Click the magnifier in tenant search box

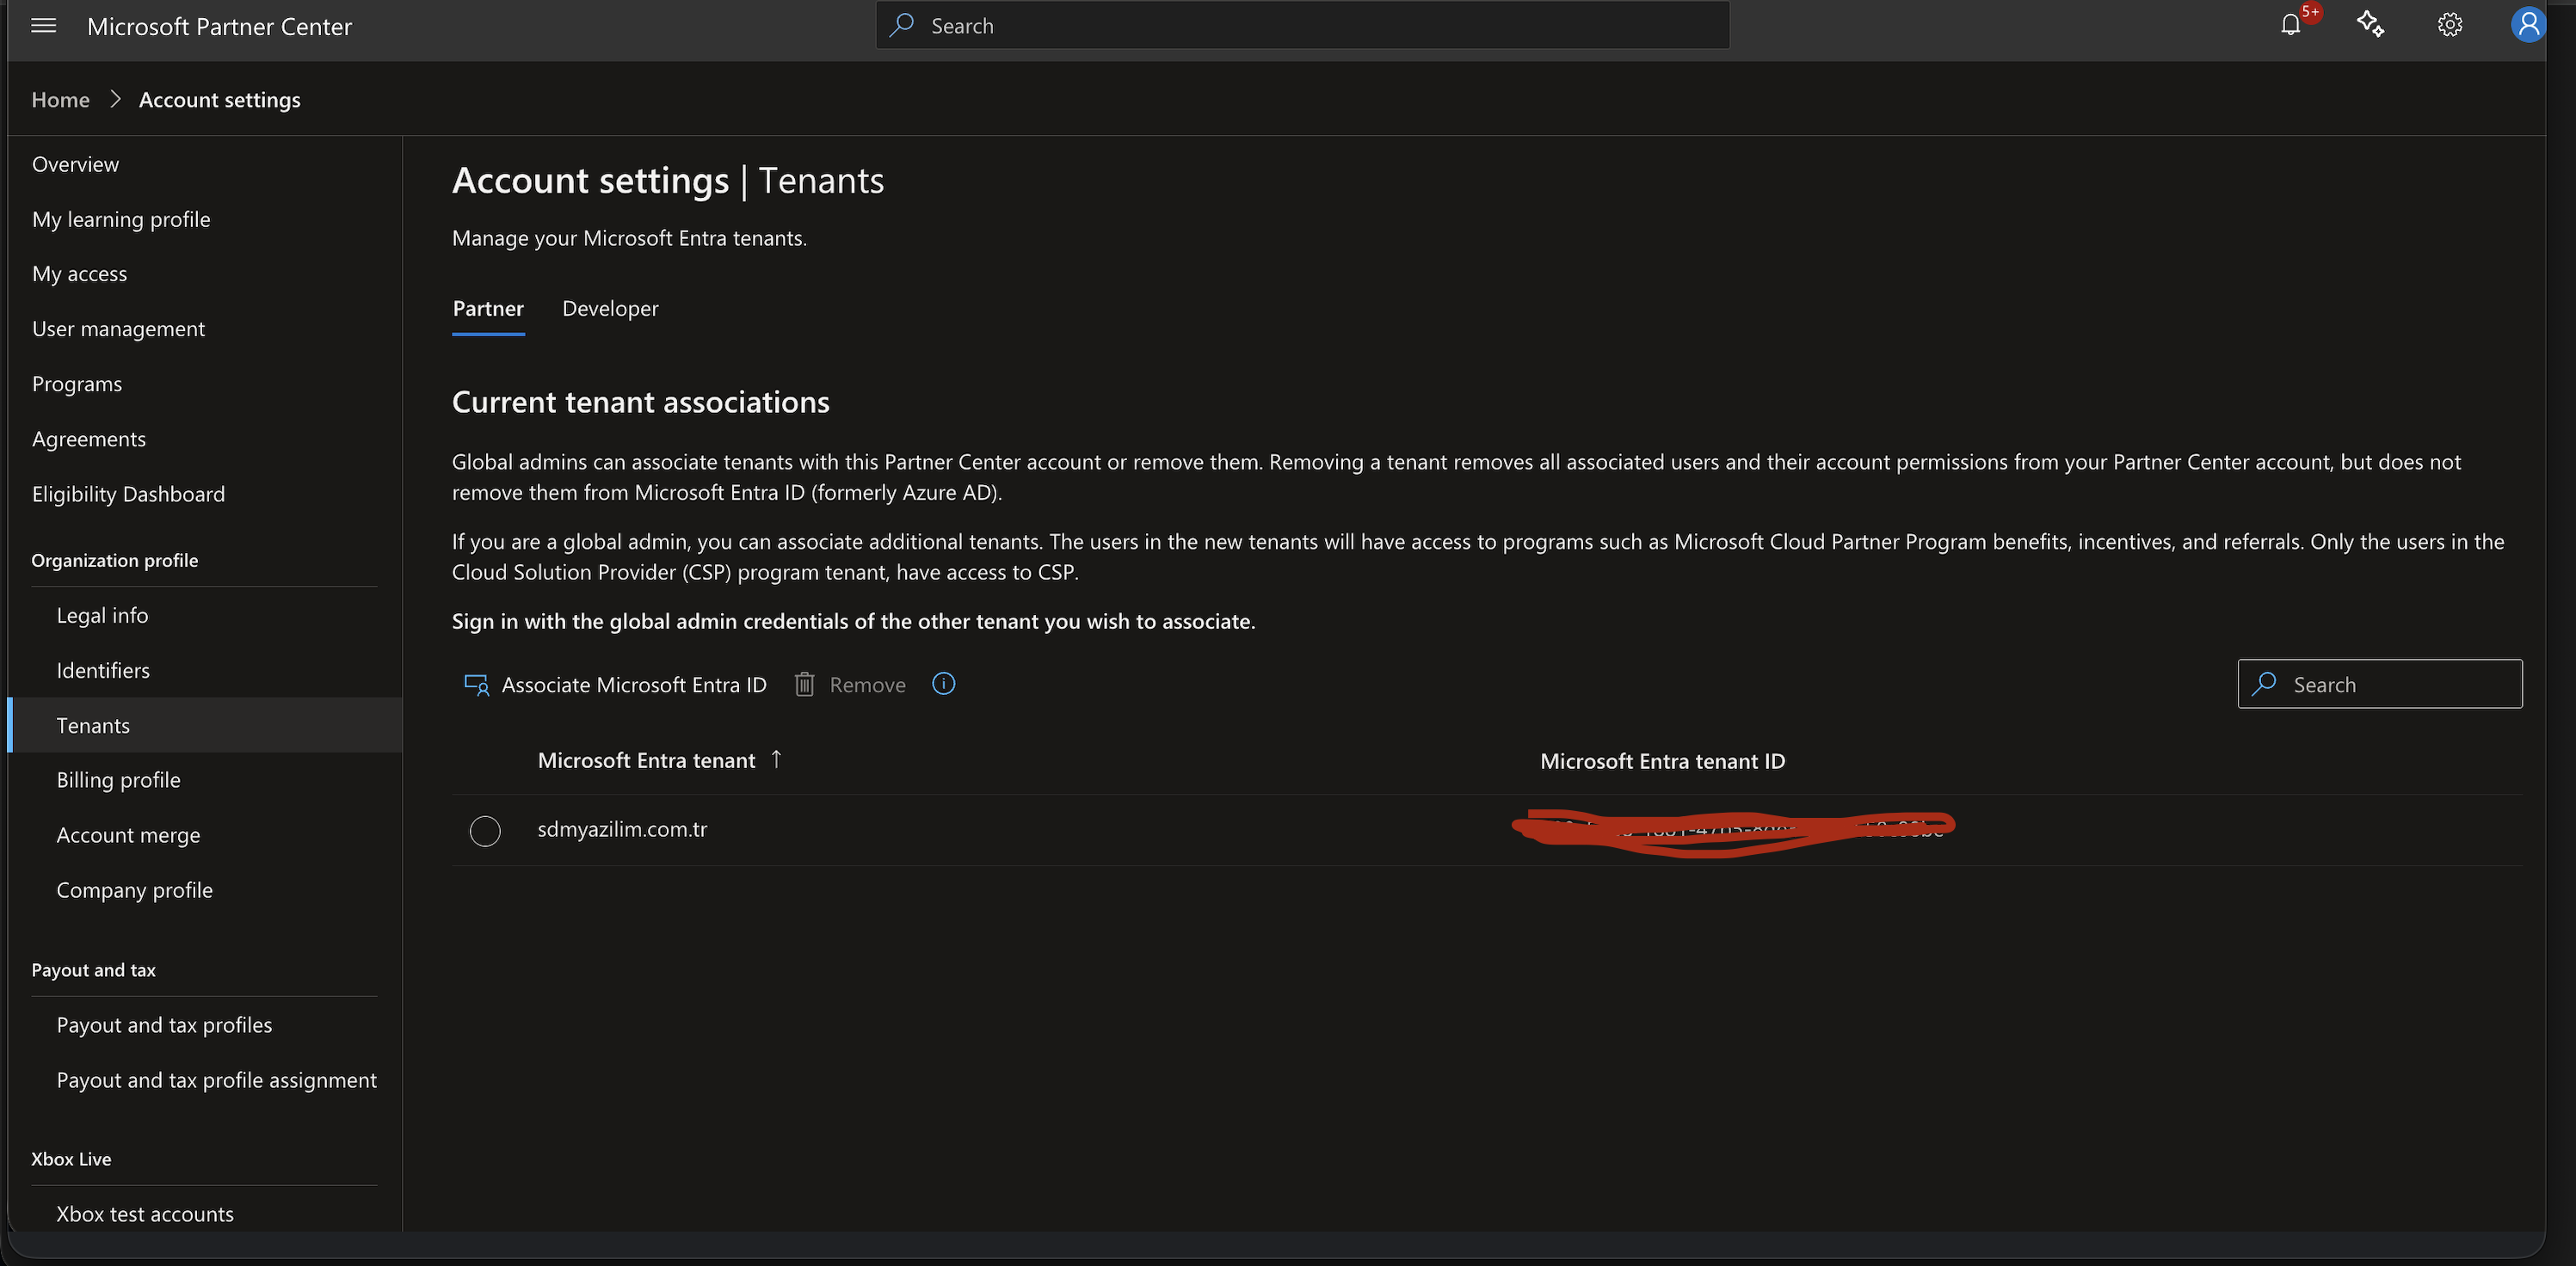[2265, 684]
